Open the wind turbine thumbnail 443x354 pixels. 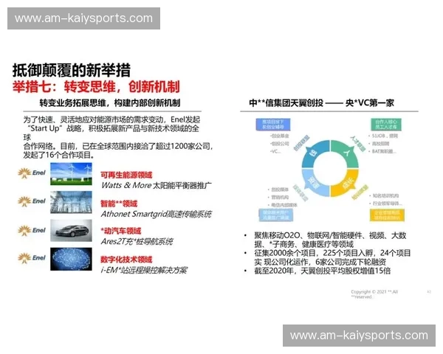point(71,173)
